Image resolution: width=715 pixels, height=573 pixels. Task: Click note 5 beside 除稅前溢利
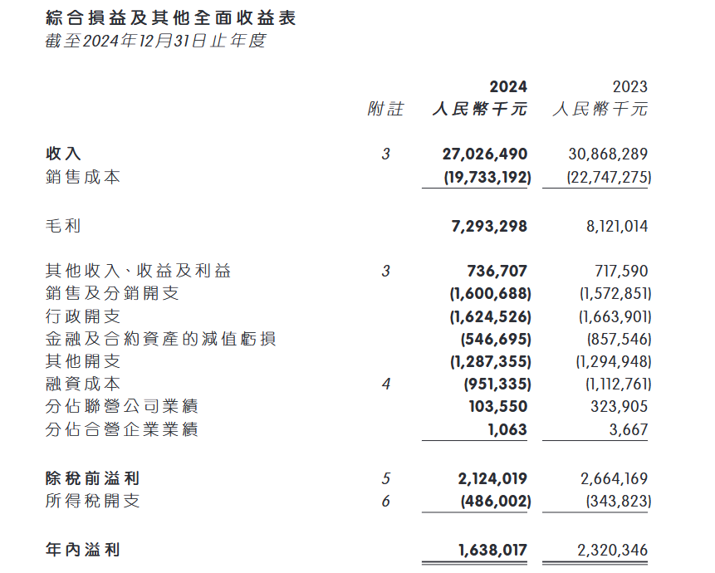pyautogui.click(x=386, y=478)
